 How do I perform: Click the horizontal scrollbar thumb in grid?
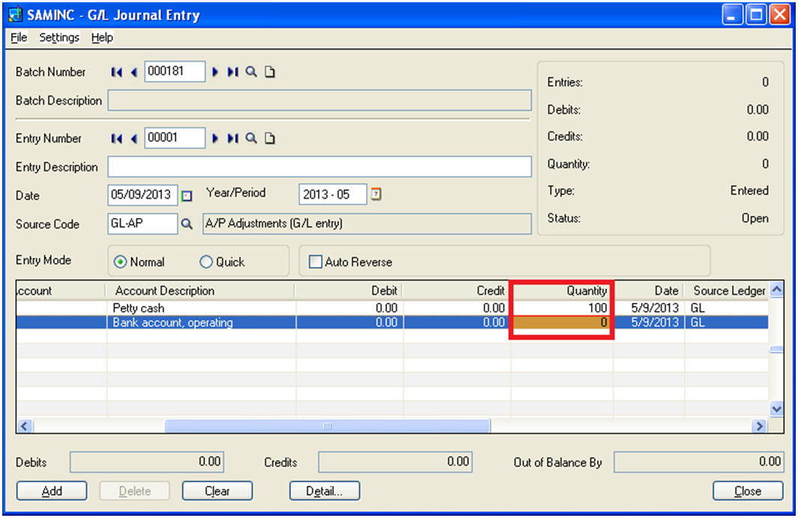pos(327,426)
